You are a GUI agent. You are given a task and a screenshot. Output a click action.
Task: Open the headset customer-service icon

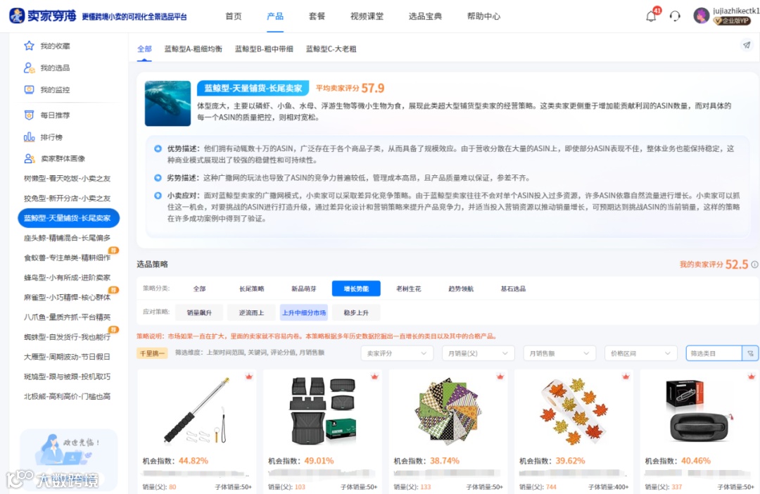tap(675, 15)
